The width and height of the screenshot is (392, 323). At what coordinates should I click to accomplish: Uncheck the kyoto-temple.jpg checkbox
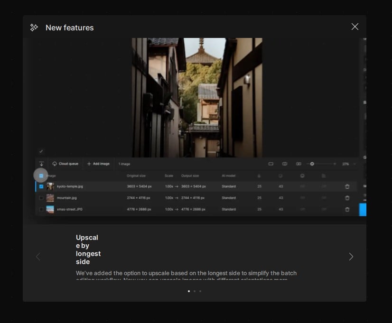(x=41, y=186)
